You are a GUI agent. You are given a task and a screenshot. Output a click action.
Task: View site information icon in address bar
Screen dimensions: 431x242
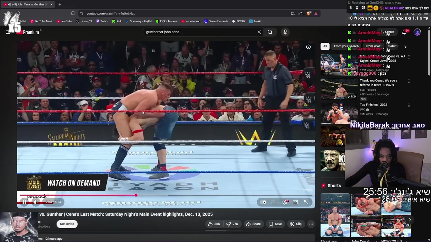[x=81, y=13]
